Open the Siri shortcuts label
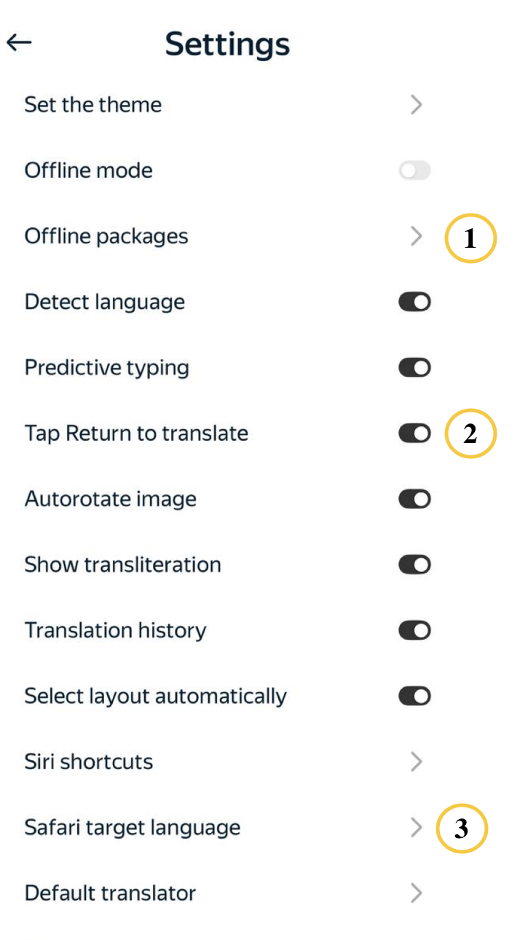Viewport: 520px width, 940px height. coord(89,761)
